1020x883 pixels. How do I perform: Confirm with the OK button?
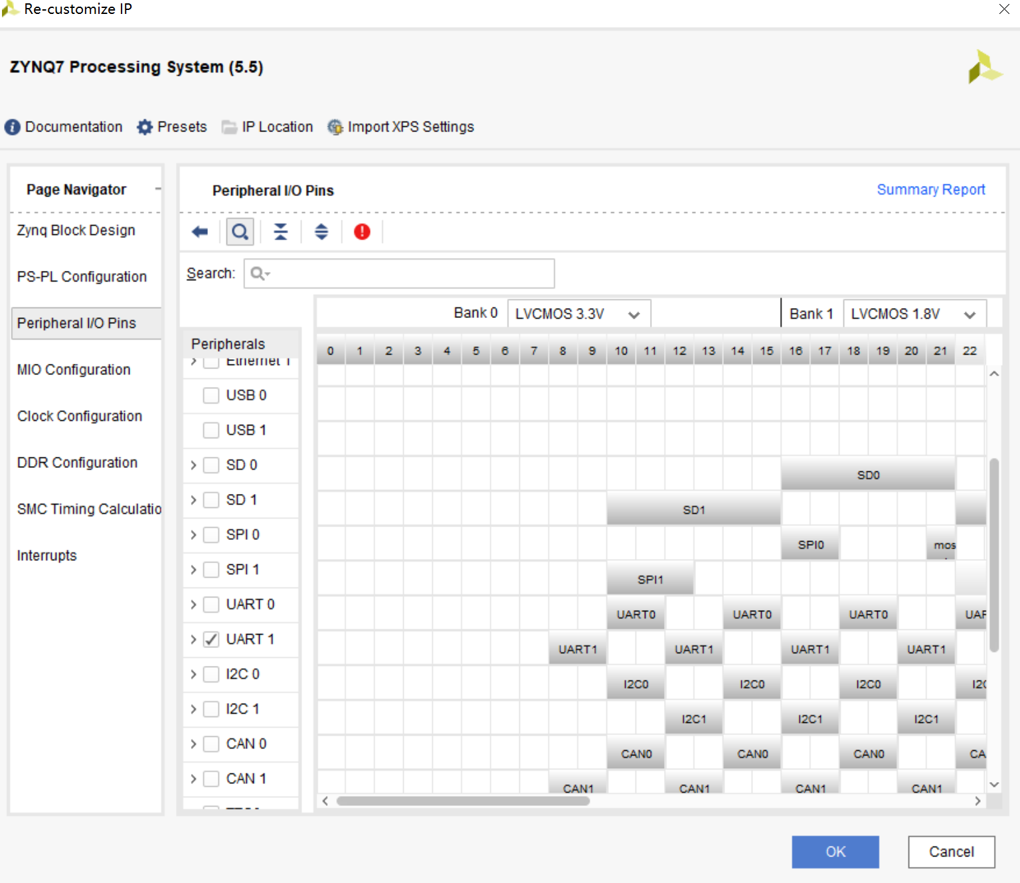coord(835,852)
